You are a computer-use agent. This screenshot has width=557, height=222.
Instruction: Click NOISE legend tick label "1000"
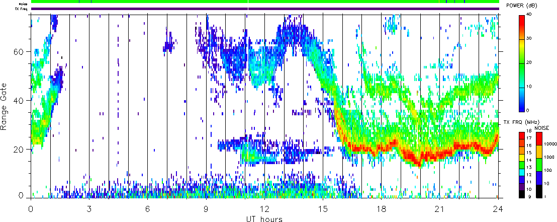tap(549, 157)
